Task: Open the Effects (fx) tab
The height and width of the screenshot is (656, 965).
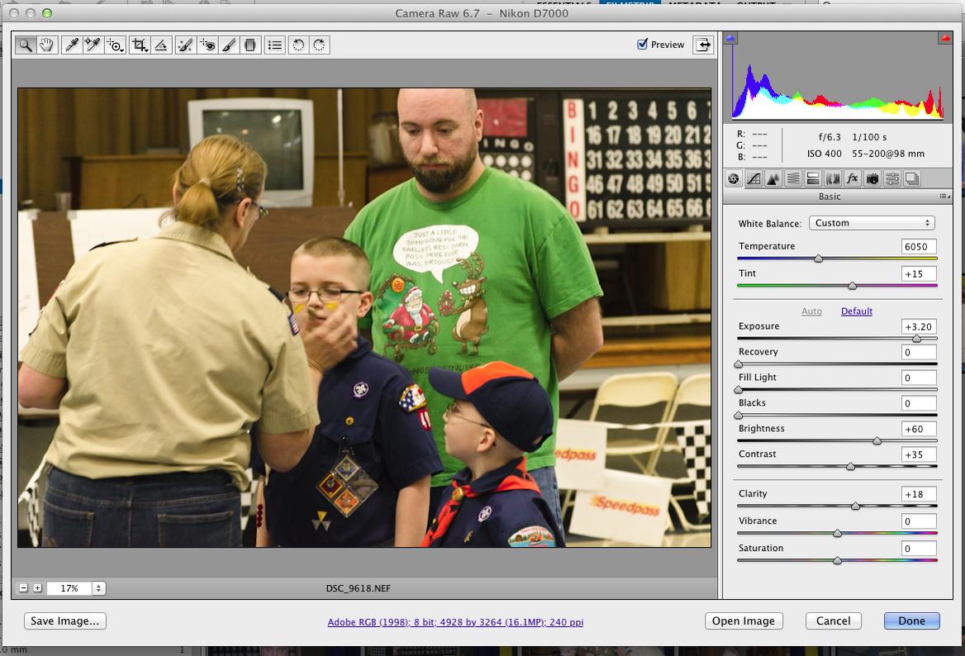Action: click(852, 178)
